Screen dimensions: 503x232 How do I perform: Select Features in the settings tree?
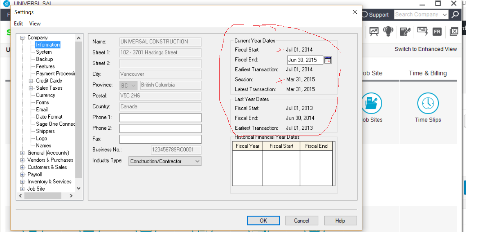tap(45, 66)
